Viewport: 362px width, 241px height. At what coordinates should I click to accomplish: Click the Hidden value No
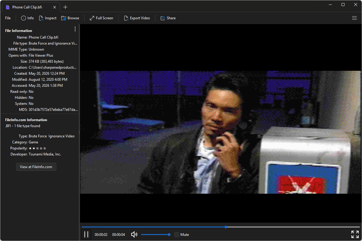[x=31, y=98]
